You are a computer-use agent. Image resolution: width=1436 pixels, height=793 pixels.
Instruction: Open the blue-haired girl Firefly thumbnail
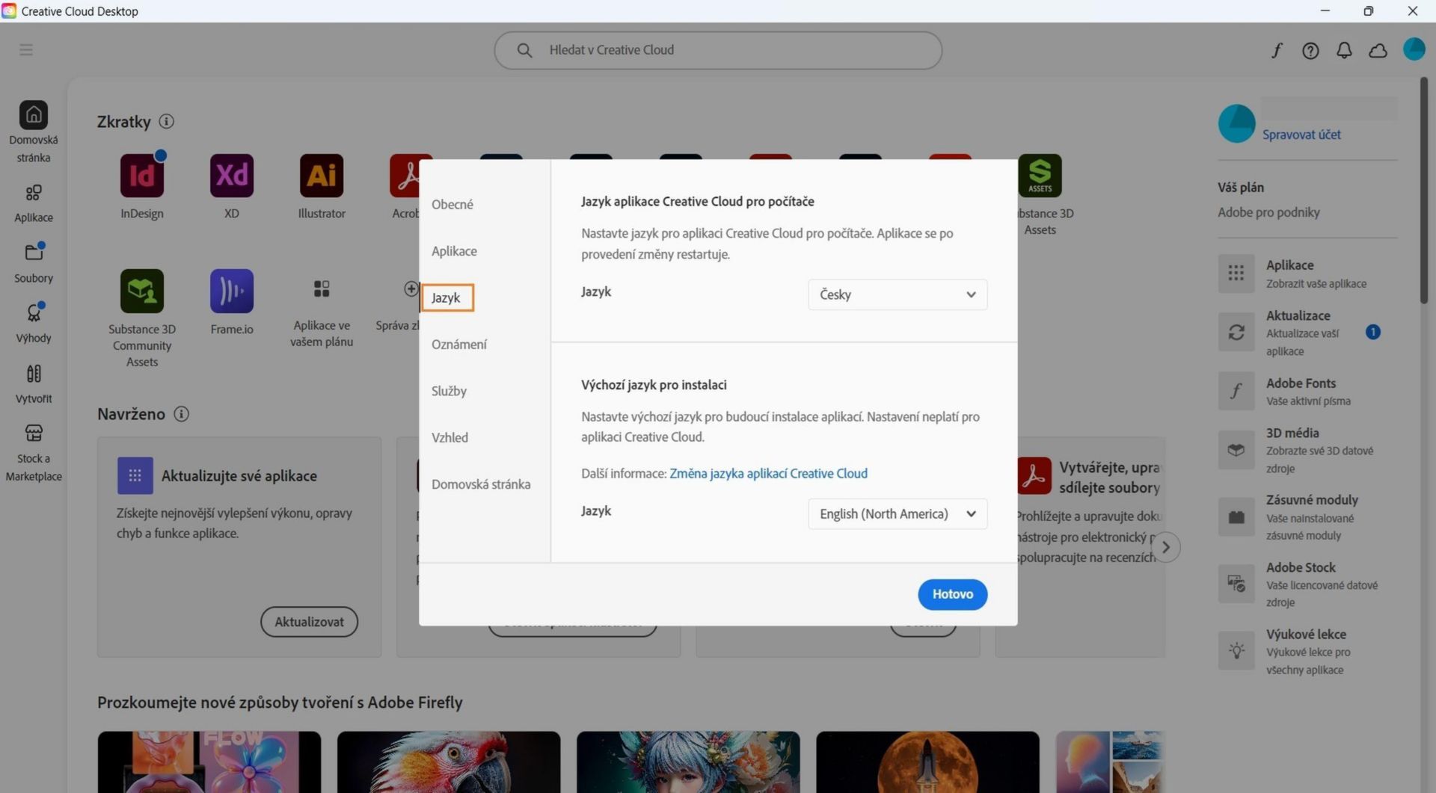click(x=688, y=762)
